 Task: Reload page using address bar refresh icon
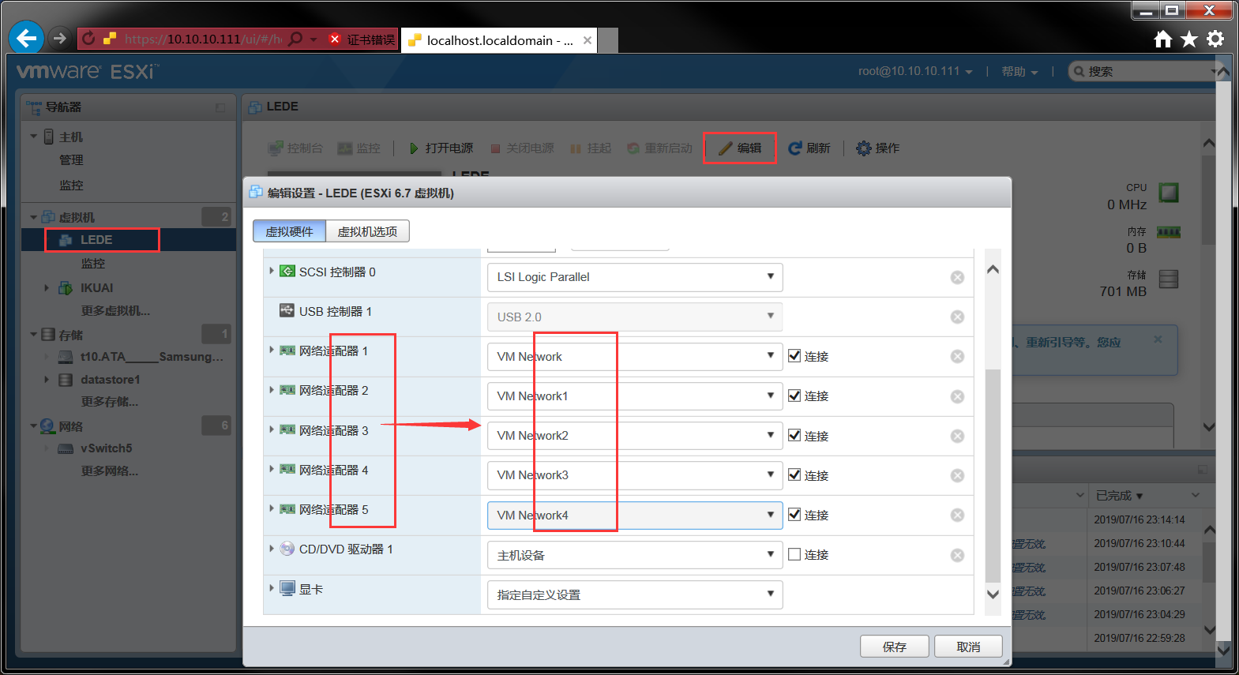pyautogui.click(x=88, y=39)
